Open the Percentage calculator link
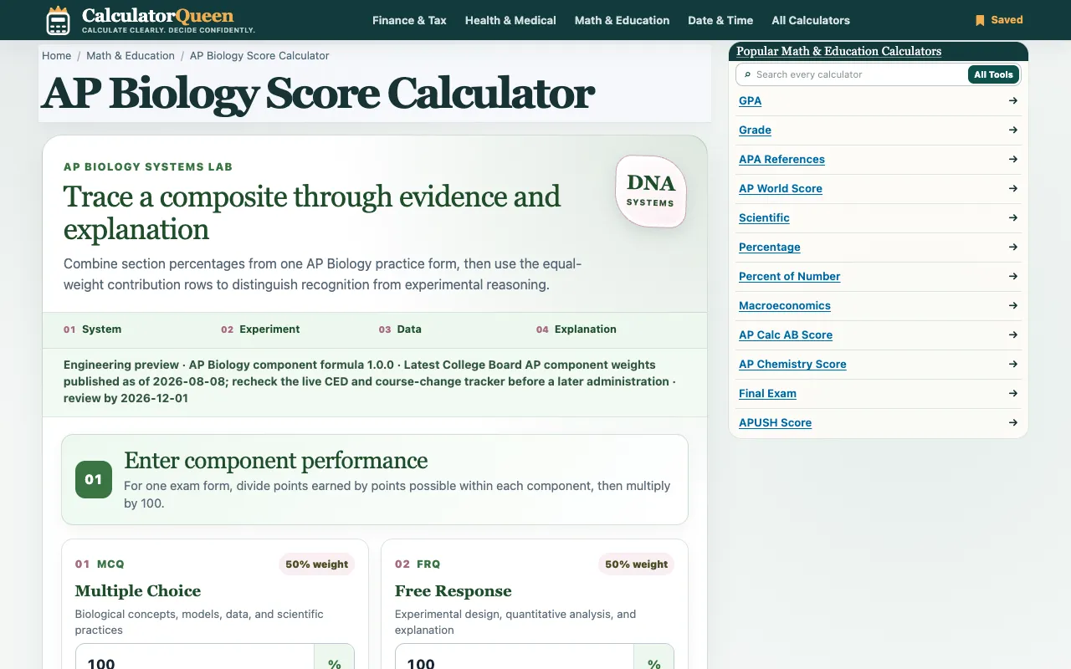The image size is (1071, 669). pos(770,247)
